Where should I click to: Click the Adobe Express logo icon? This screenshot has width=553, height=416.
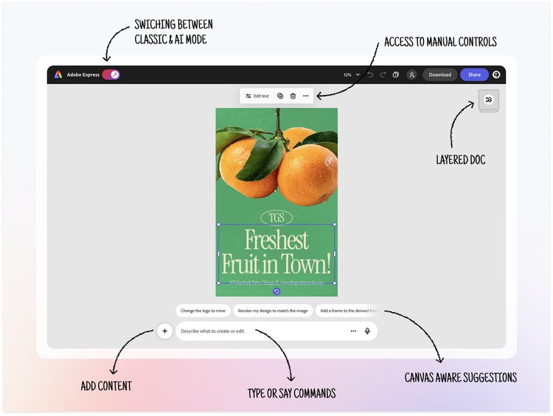58,74
